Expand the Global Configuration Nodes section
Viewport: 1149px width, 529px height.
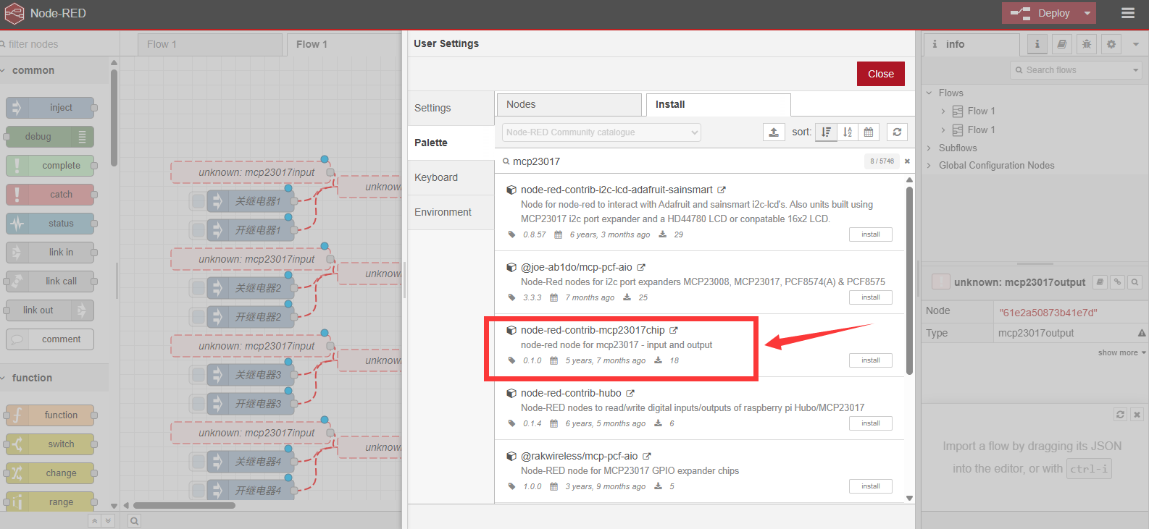tap(929, 165)
